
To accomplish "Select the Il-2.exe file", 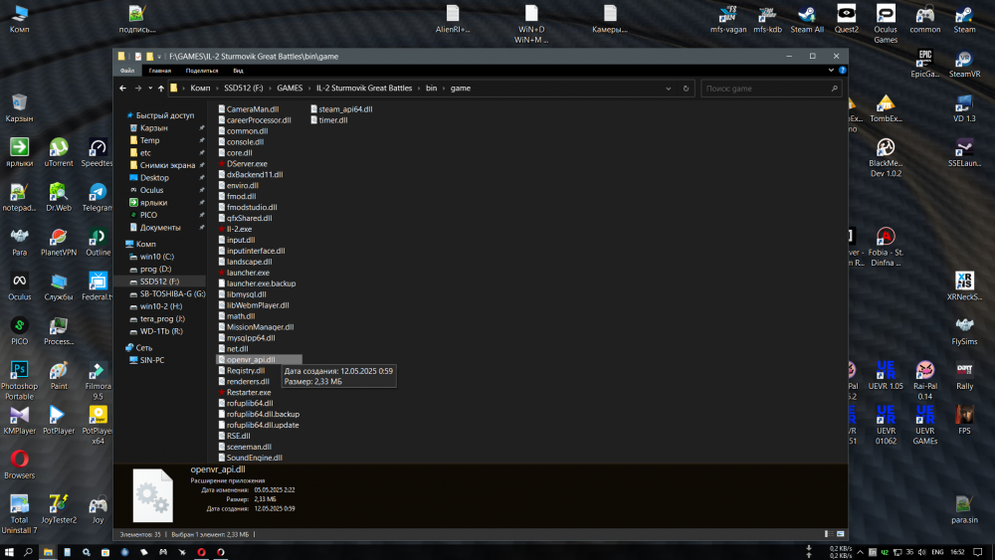I will pos(238,229).
